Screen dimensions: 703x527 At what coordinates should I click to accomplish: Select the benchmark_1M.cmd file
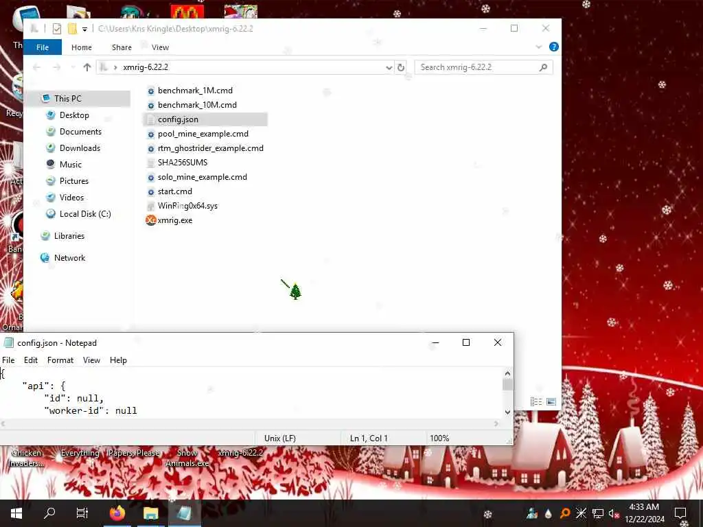[x=195, y=91]
